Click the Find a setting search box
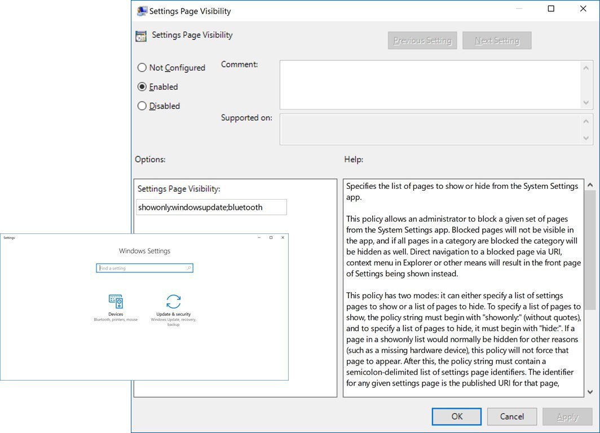 144,268
